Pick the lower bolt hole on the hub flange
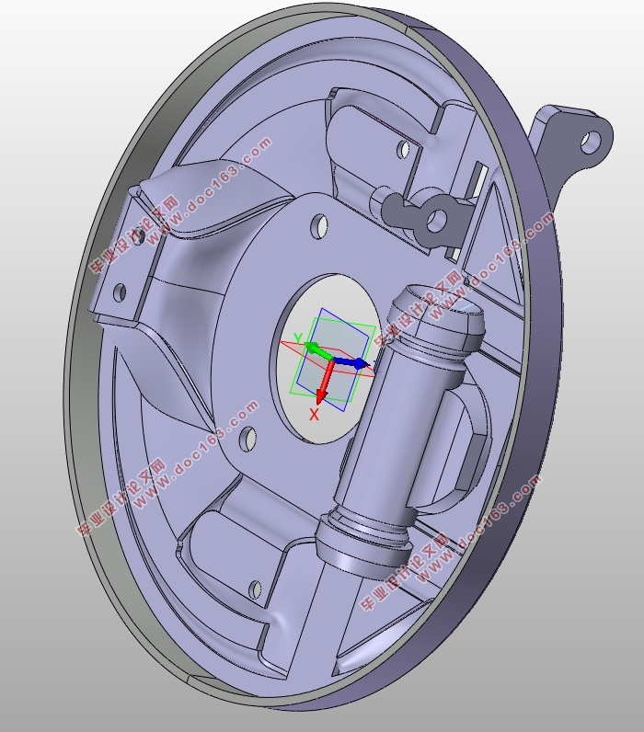 tap(247, 439)
